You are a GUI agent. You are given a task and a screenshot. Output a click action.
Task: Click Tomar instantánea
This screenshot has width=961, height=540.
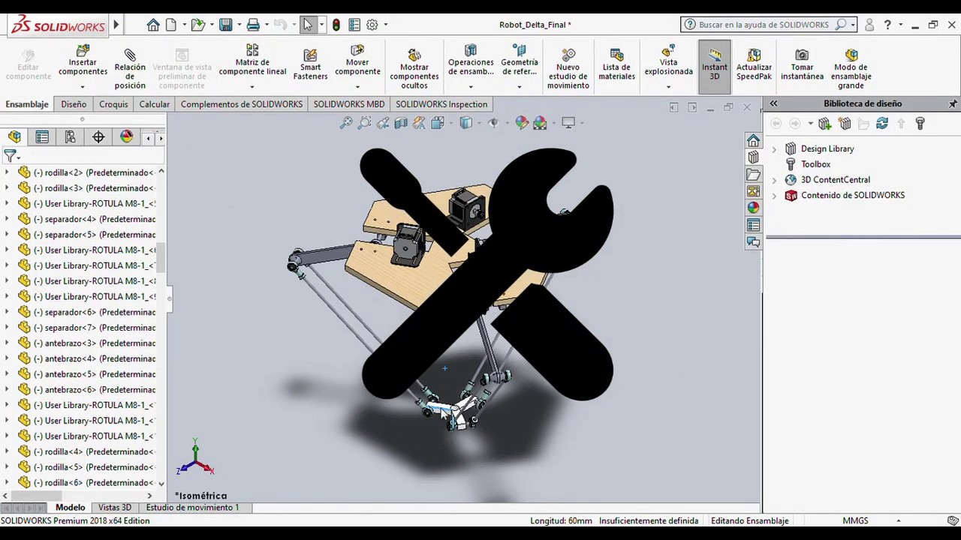click(802, 64)
